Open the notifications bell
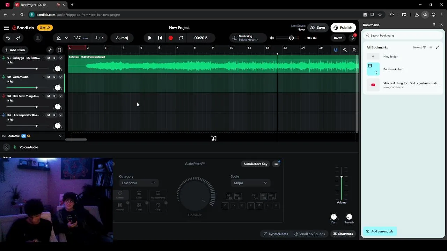447x251 pixels. pos(352,38)
